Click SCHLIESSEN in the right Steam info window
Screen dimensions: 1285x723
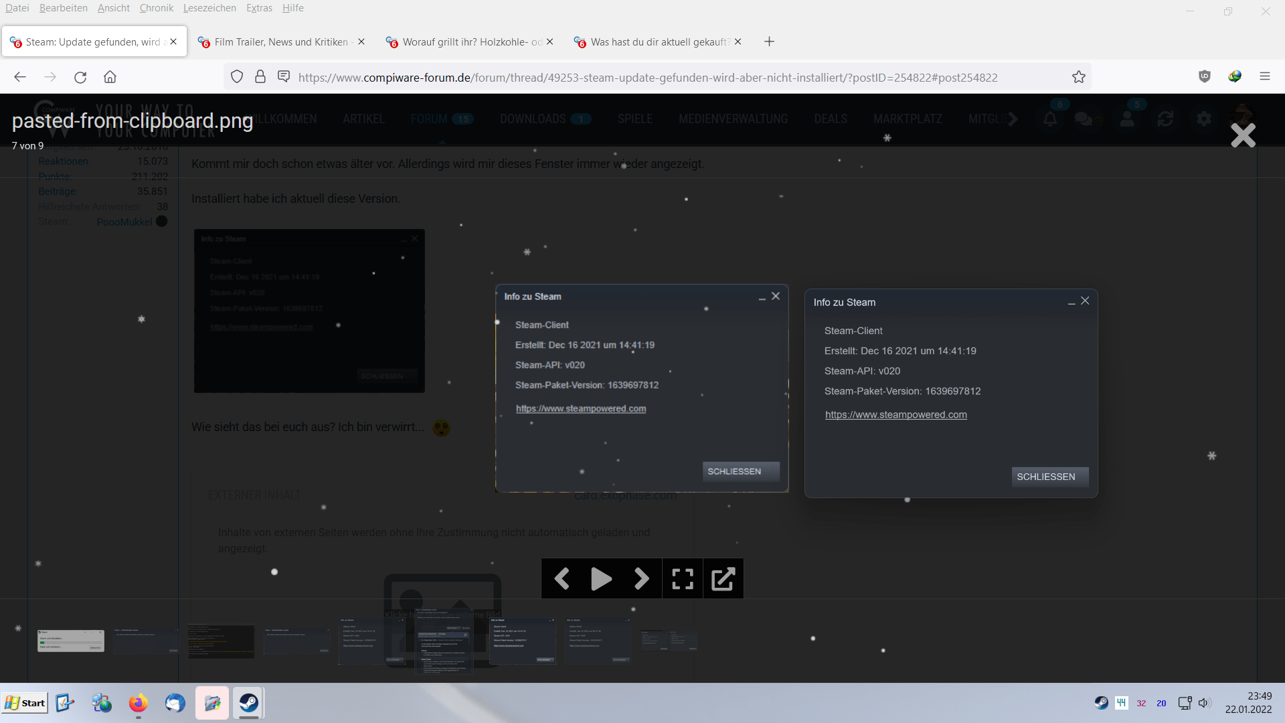point(1049,477)
